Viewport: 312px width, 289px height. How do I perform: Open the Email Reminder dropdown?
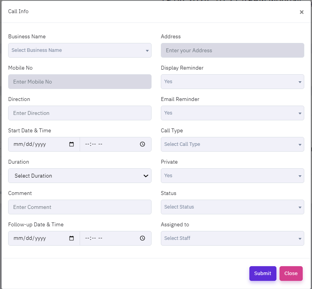(232, 113)
